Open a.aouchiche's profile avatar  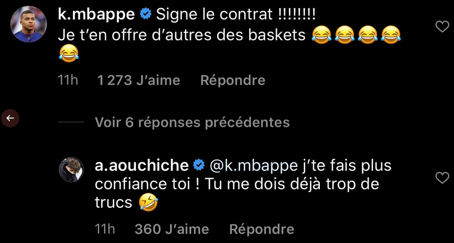(71, 169)
